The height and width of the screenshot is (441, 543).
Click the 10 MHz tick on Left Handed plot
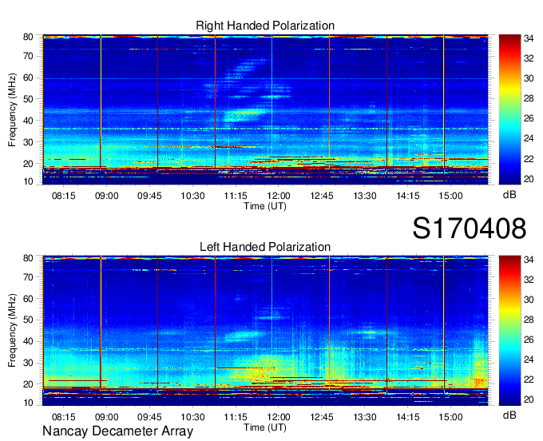click(28, 403)
